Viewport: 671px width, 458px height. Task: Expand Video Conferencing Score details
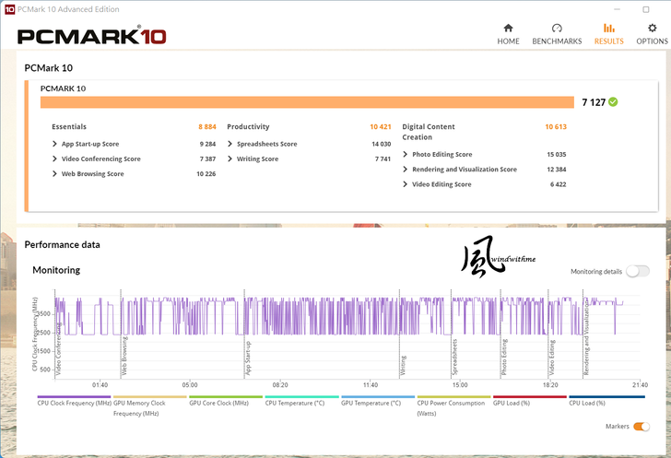(x=55, y=159)
